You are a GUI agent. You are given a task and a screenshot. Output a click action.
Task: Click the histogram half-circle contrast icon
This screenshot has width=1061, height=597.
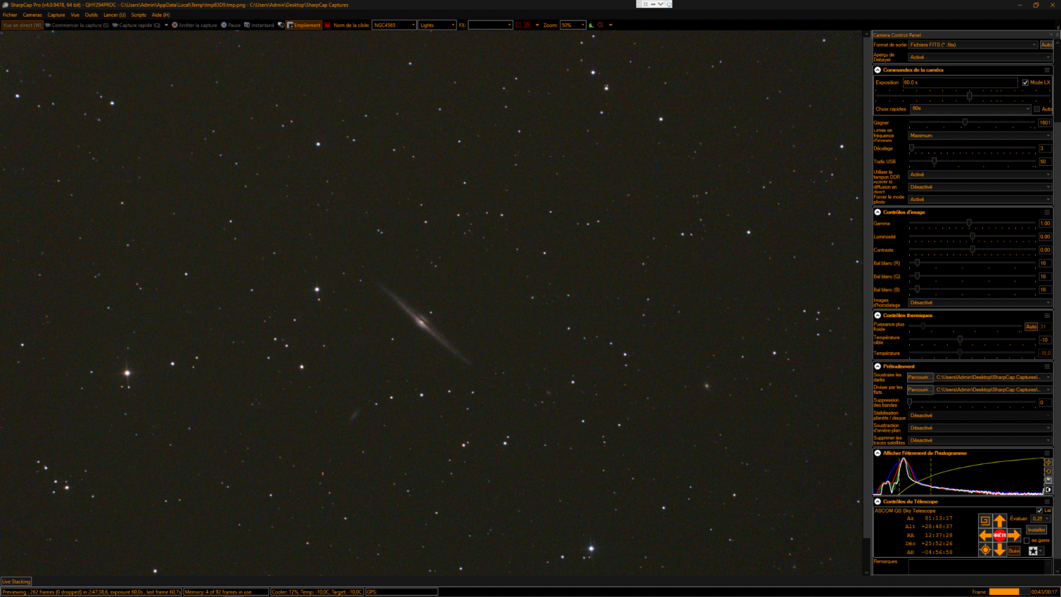1048,490
